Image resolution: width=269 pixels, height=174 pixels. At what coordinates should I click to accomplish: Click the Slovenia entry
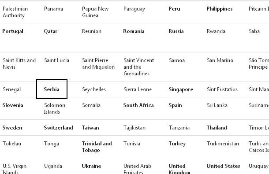(x=13, y=105)
